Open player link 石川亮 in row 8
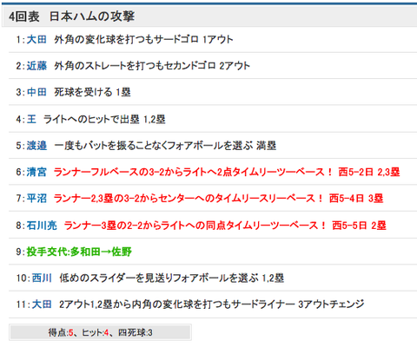The width and height of the screenshot is (417, 347). [x=42, y=226]
